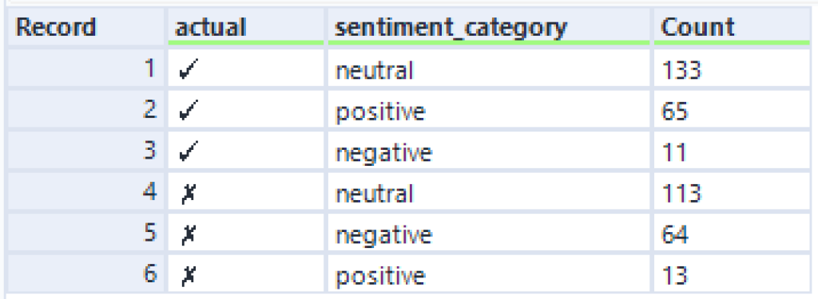
Task: Click the count cell showing 65
Action: coord(732,110)
